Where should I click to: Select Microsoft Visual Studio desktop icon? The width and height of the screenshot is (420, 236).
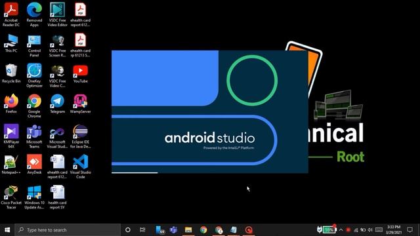pyautogui.click(x=57, y=137)
